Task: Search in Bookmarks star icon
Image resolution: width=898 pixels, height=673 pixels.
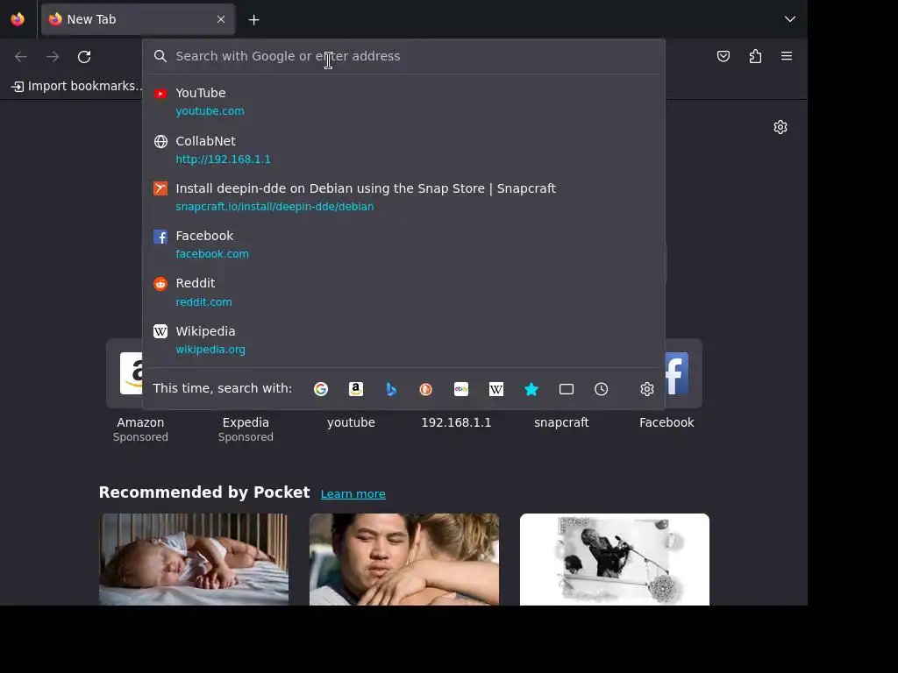Action: click(531, 389)
